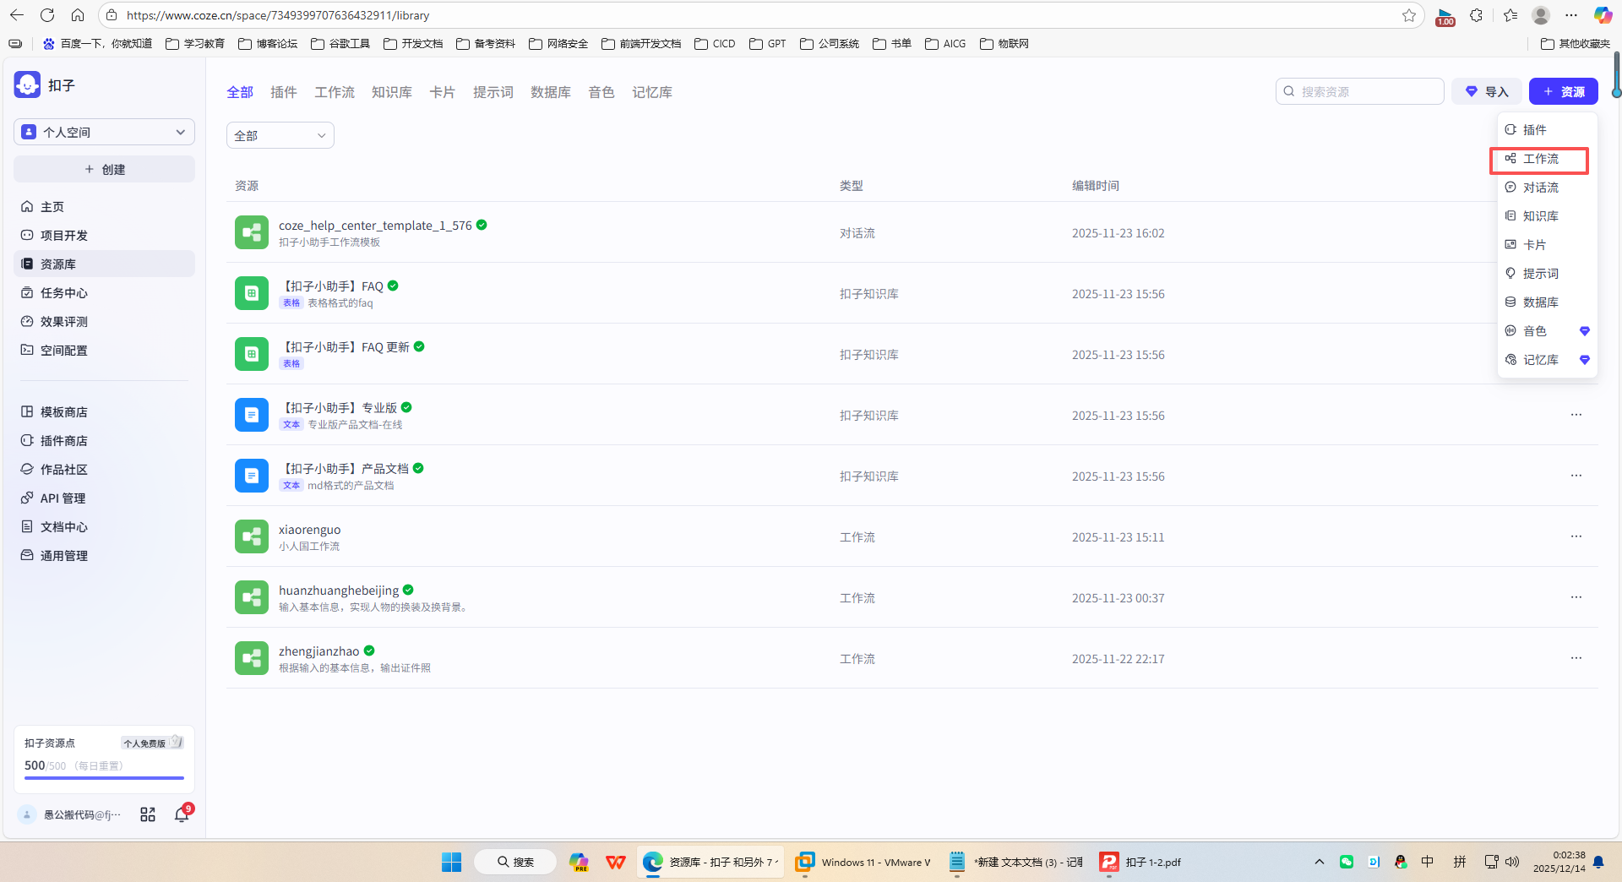Image resolution: width=1622 pixels, height=882 pixels.
Task: Open 项目开发 in the sidebar
Action: (x=104, y=236)
